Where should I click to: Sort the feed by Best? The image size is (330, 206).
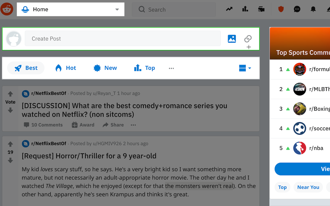coord(26,68)
